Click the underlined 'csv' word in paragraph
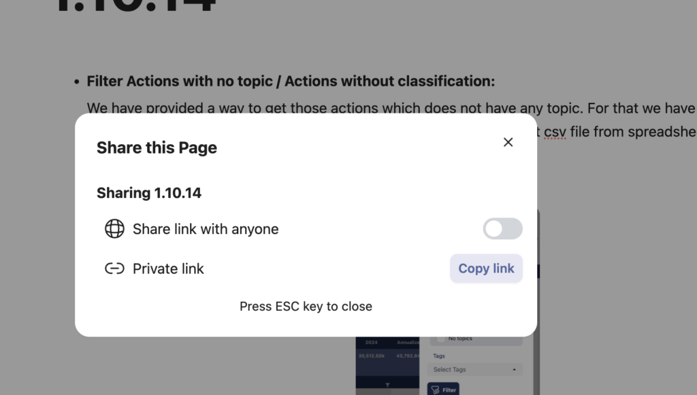This screenshot has height=395, width=697. pyautogui.click(x=555, y=132)
